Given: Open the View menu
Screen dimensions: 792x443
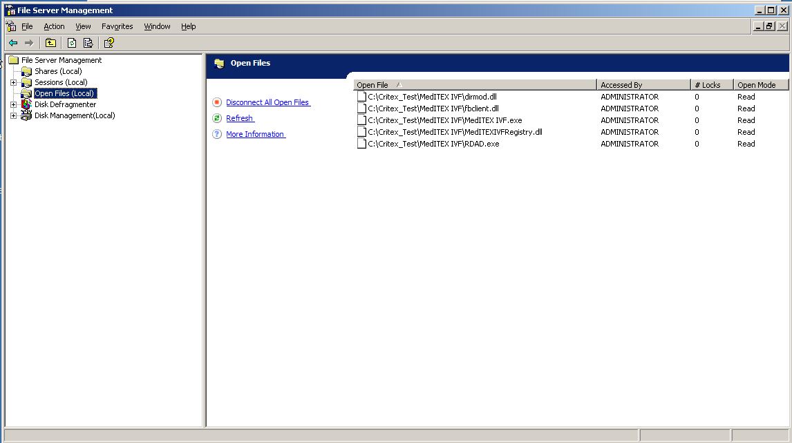Looking at the screenshot, I should [x=83, y=26].
